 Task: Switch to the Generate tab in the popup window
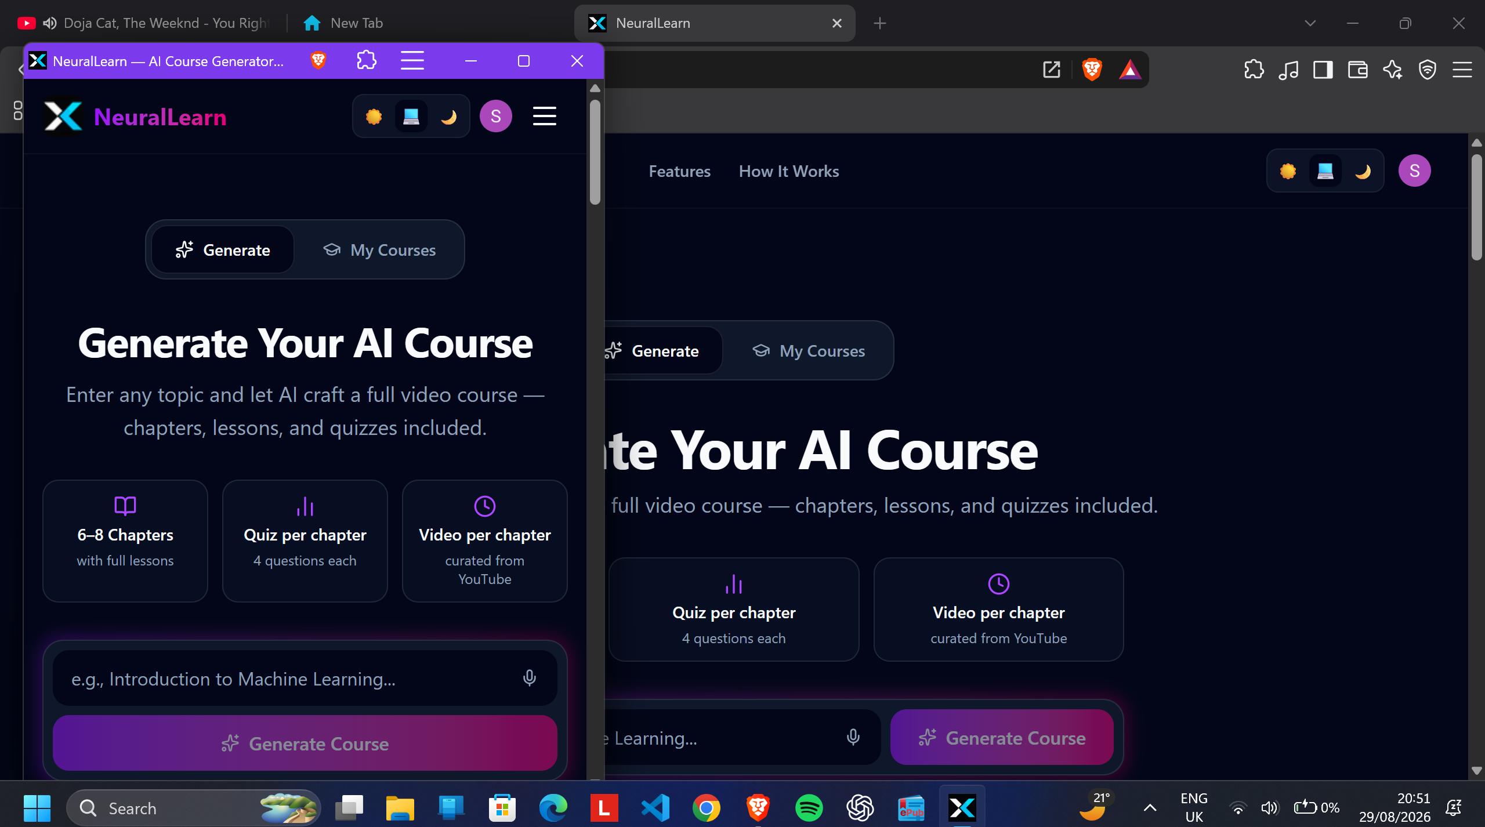pos(223,250)
